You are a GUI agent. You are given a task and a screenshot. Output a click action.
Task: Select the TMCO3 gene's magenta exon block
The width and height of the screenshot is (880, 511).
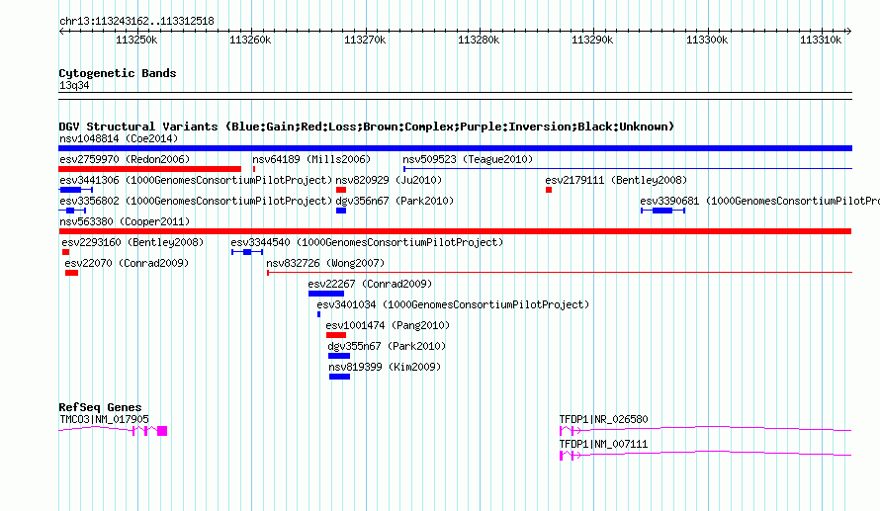point(162,431)
